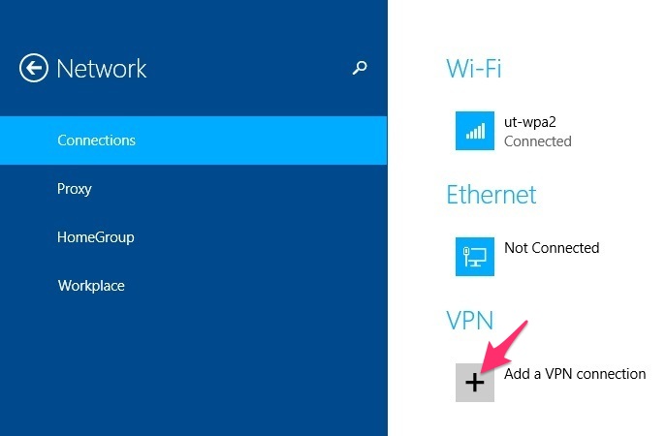666x436 pixels.
Task: Click the plus icon under VPN
Action: 474,382
